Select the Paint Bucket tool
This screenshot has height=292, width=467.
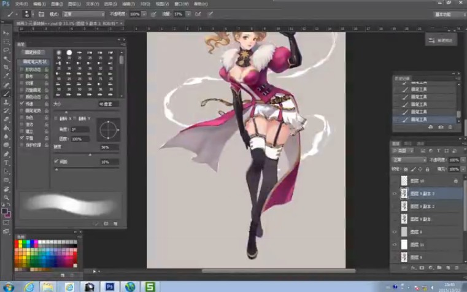coord(6,128)
